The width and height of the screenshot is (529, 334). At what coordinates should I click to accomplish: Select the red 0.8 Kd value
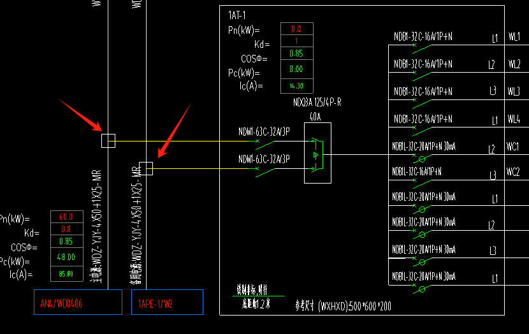66,229
